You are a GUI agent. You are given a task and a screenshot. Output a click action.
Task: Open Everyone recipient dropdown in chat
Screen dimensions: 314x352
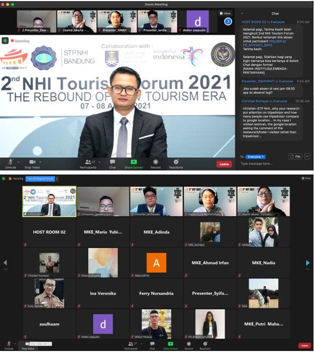click(x=256, y=157)
